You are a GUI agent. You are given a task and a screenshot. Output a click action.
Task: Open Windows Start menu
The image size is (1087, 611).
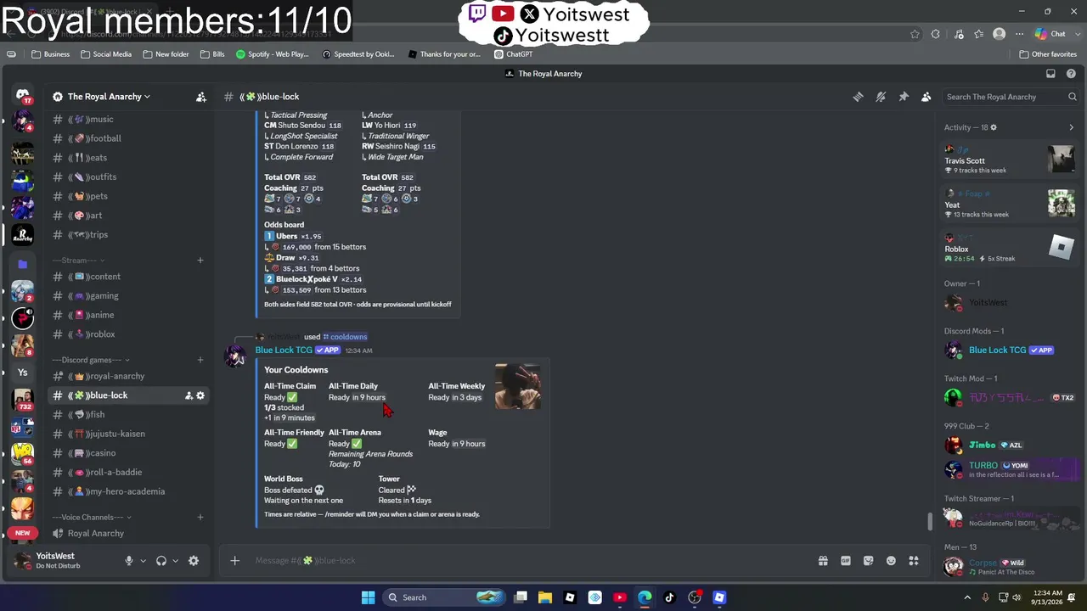368,597
